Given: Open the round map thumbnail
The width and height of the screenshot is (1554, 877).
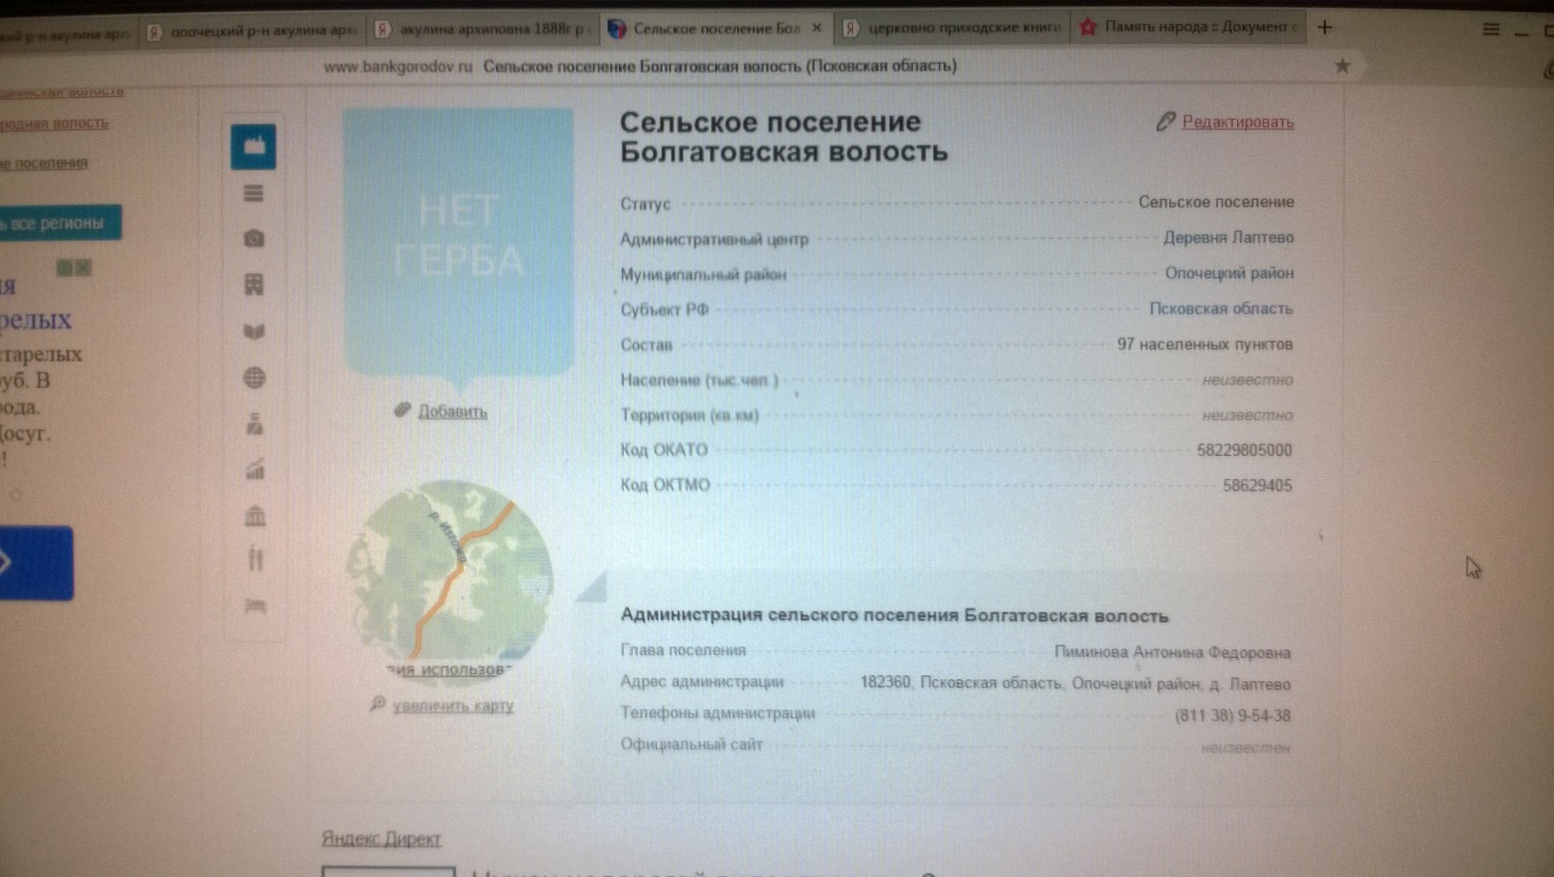Looking at the screenshot, I should pyautogui.click(x=449, y=570).
